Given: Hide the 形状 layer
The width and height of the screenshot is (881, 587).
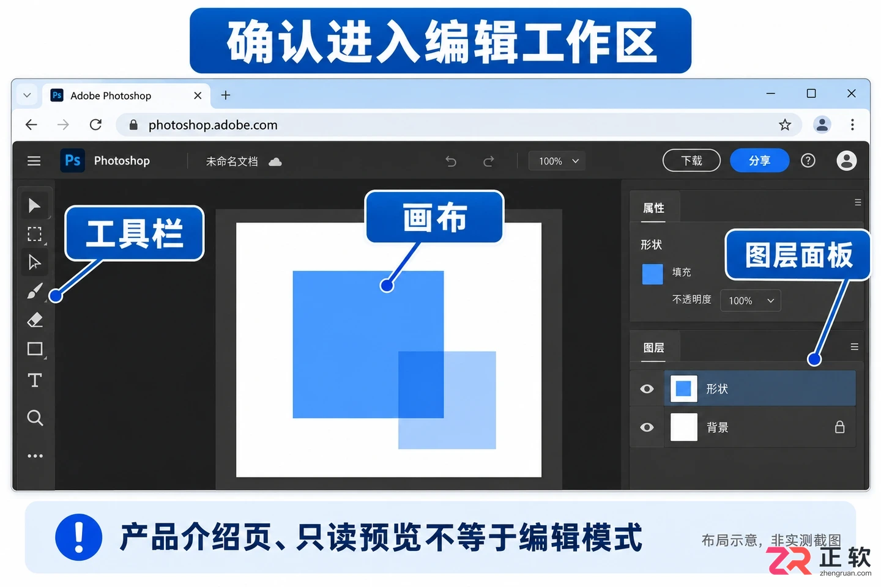Looking at the screenshot, I should (647, 389).
